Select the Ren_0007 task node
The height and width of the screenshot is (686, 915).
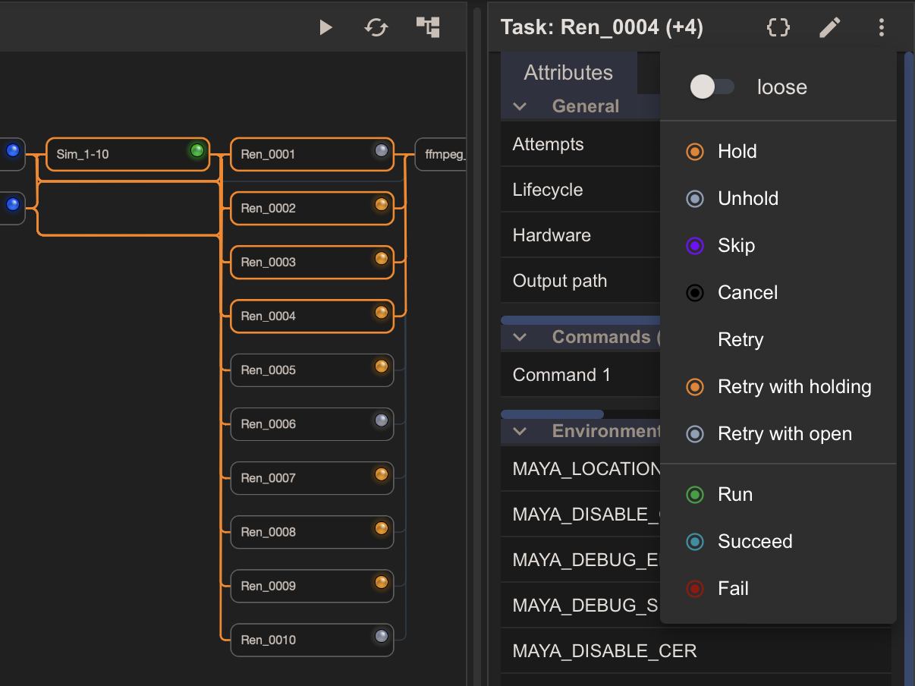coord(312,477)
